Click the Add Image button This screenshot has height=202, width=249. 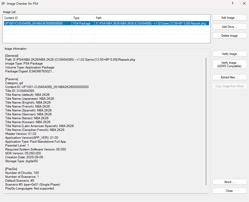229,18
